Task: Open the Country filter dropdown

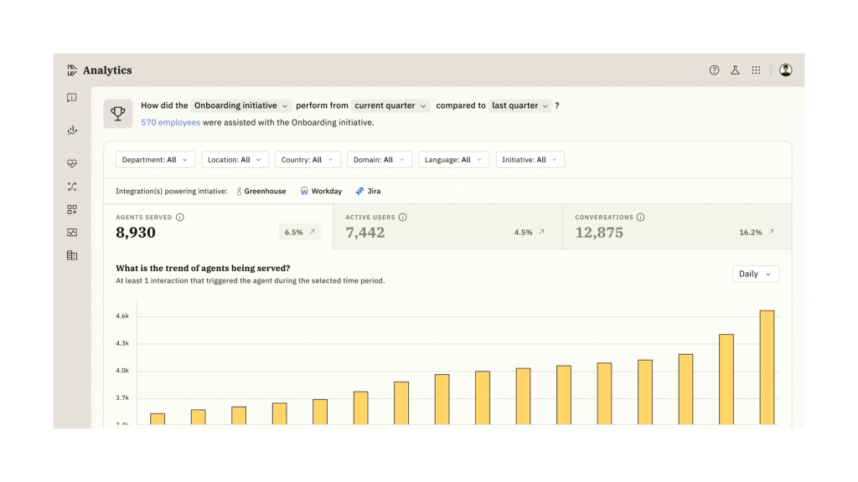Action: point(307,160)
